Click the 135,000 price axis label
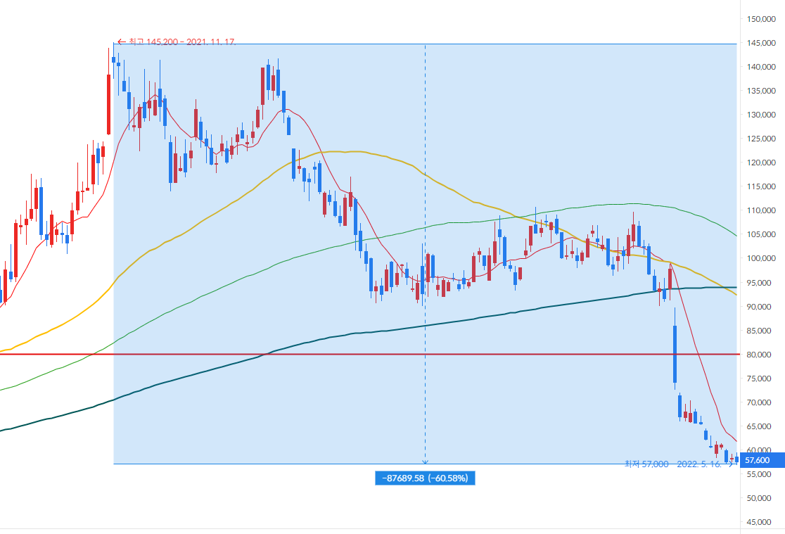The height and width of the screenshot is (534, 785). (761, 91)
